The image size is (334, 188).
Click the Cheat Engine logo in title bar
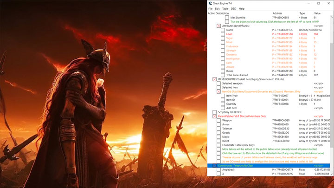tap(211, 3)
